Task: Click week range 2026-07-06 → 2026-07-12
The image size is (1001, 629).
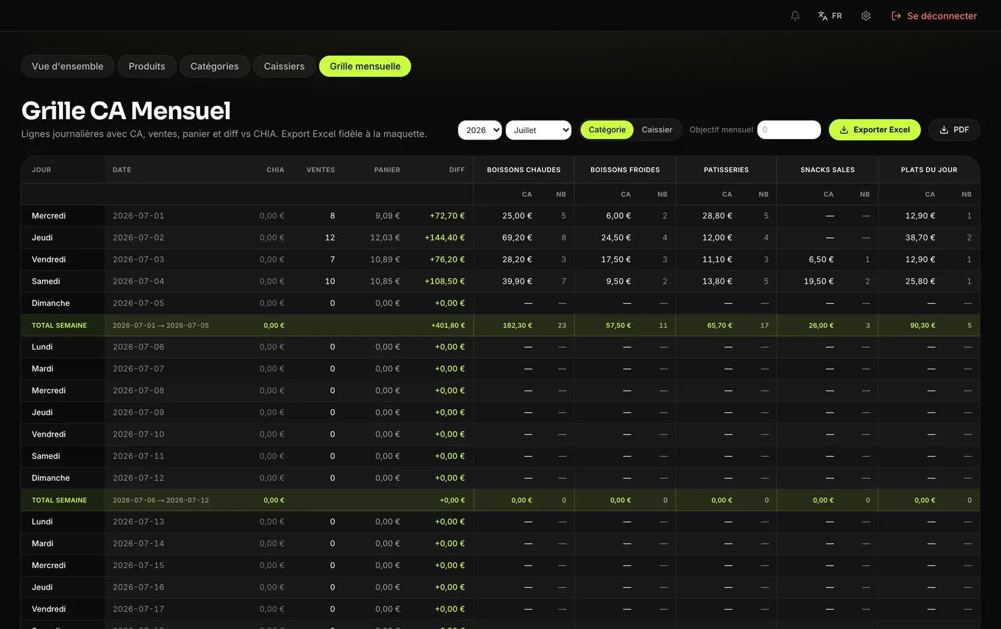Action: pyautogui.click(x=161, y=501)
